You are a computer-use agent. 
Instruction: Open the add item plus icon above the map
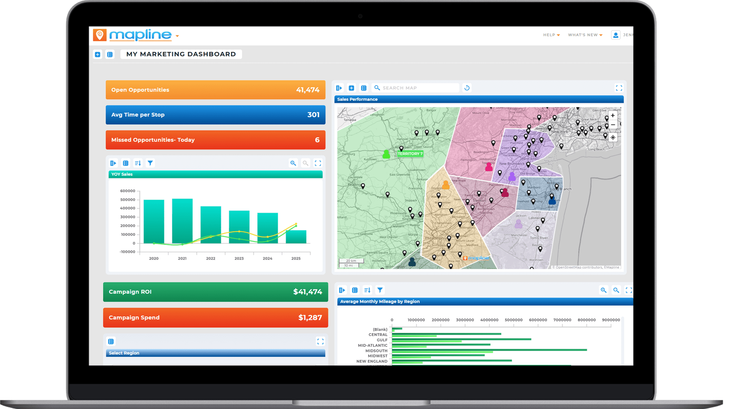click(x=351, y=88)
